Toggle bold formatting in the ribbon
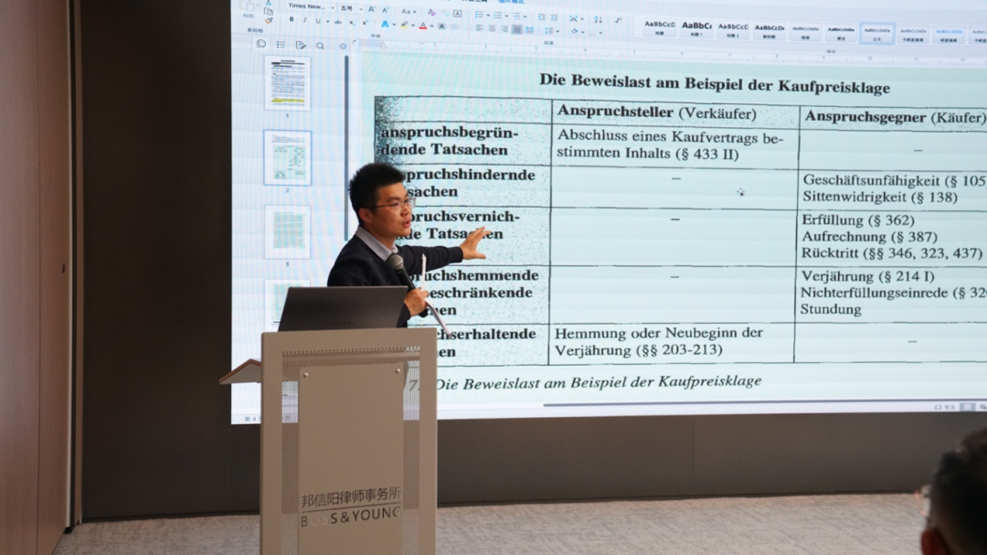Screen dimensions: 987x555 (292, 20)
